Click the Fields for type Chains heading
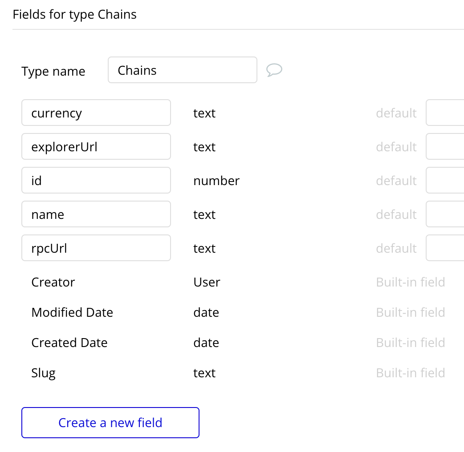 [x=74, y=15]
